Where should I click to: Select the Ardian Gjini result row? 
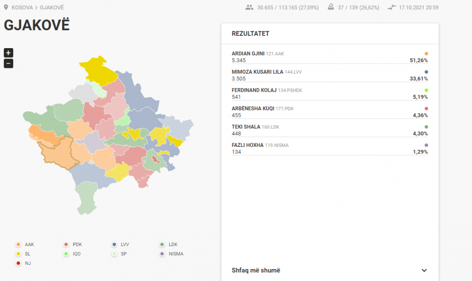coord(330,57)
